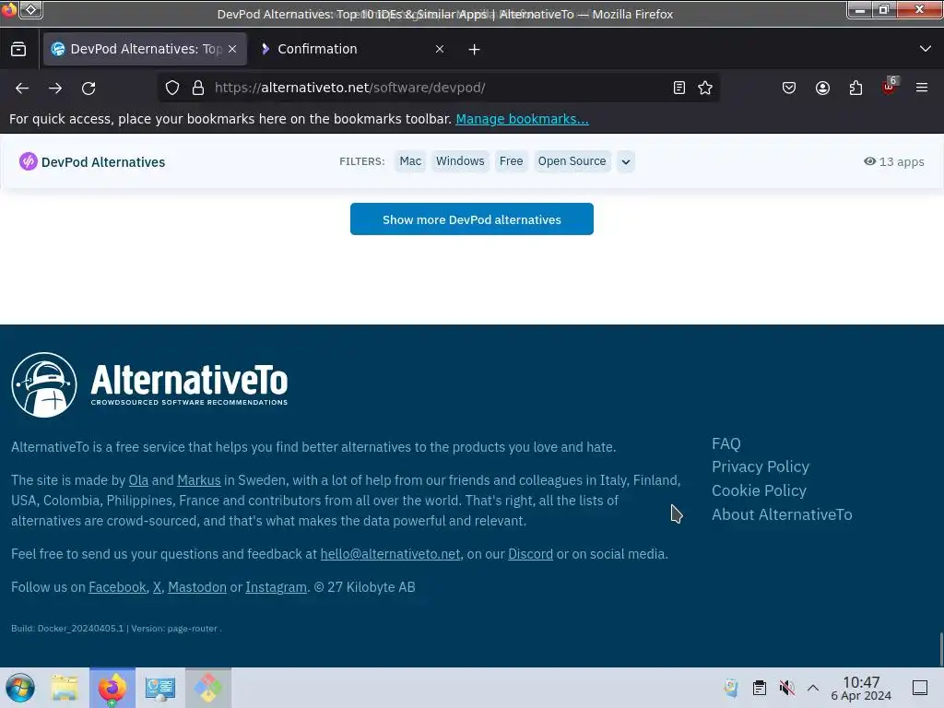Open the uBlock Origin extension icon
The width and height of the screenshot is (944, 708).
click(890, 87)
